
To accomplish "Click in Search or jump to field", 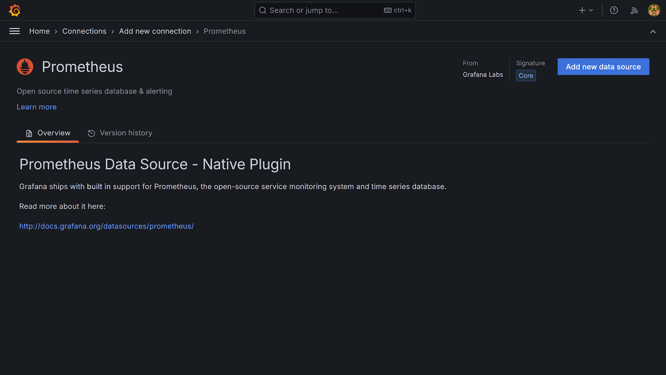I will [x=335, y=10].
